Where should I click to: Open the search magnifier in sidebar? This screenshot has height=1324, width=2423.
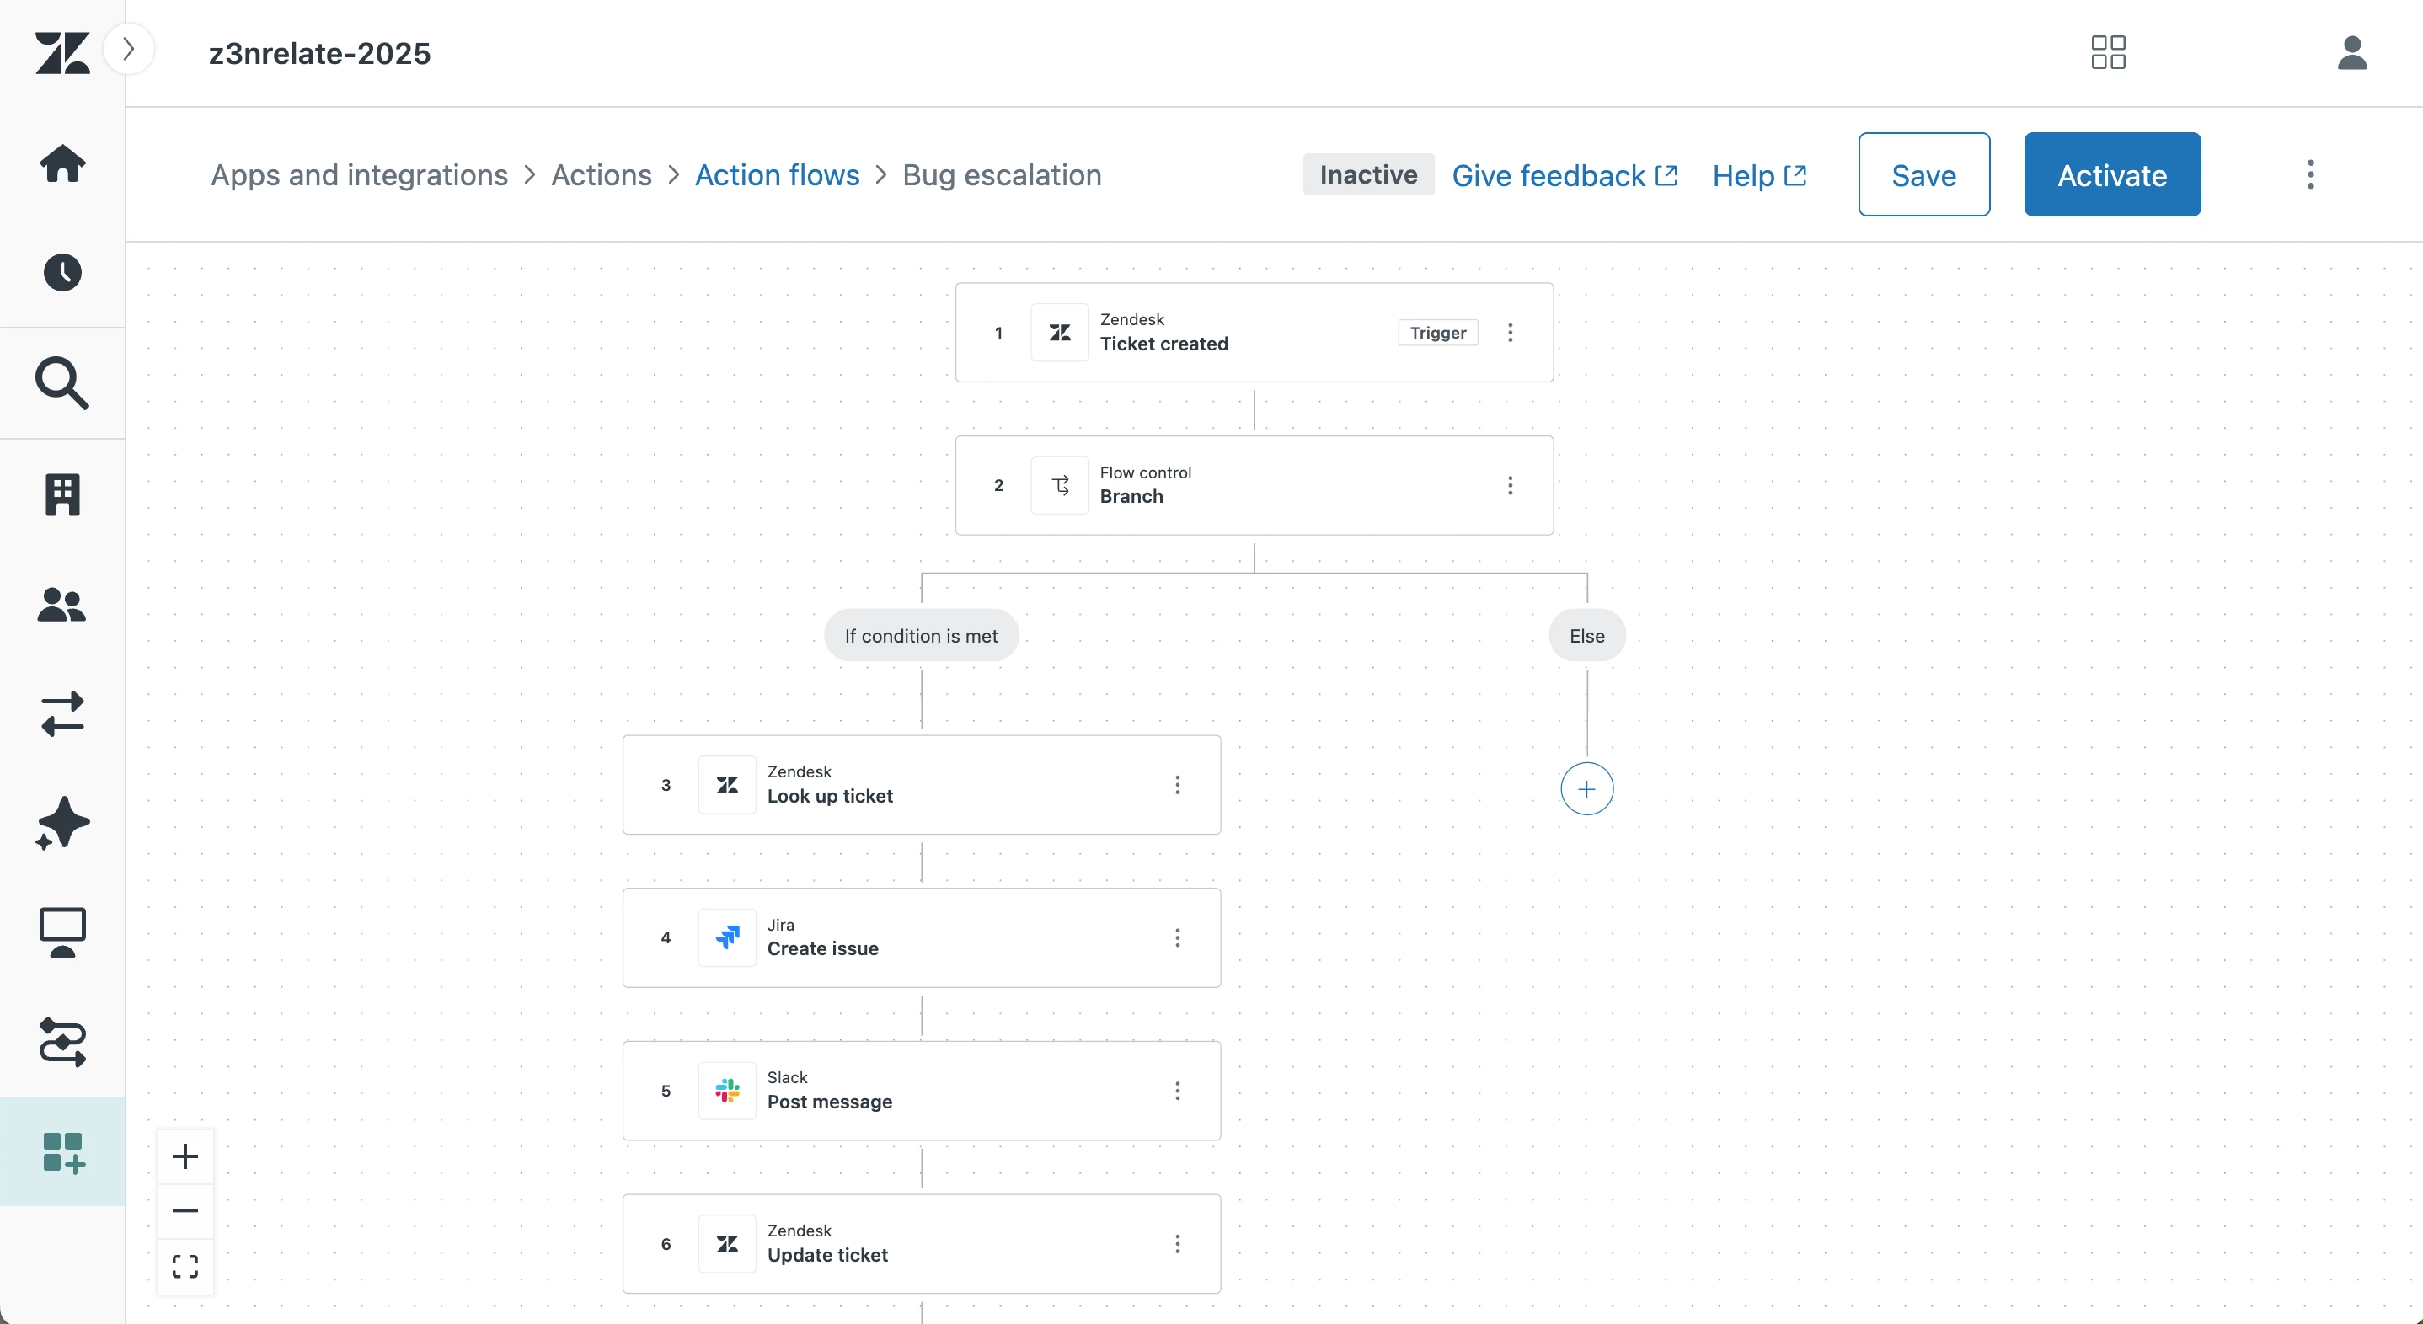click(x=62, y=382)
